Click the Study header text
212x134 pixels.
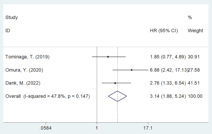(x=11, y=18)
